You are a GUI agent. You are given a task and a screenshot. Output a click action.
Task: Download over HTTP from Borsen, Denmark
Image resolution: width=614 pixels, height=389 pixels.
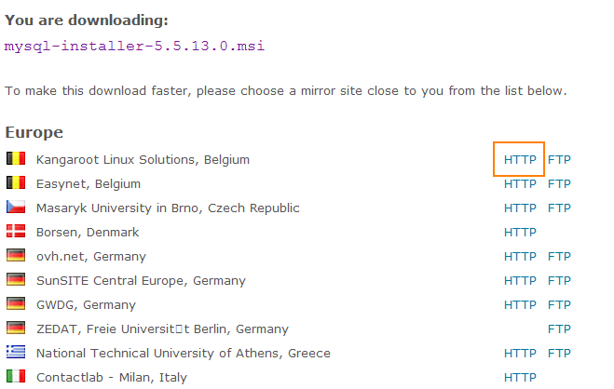tap(520, 232)
